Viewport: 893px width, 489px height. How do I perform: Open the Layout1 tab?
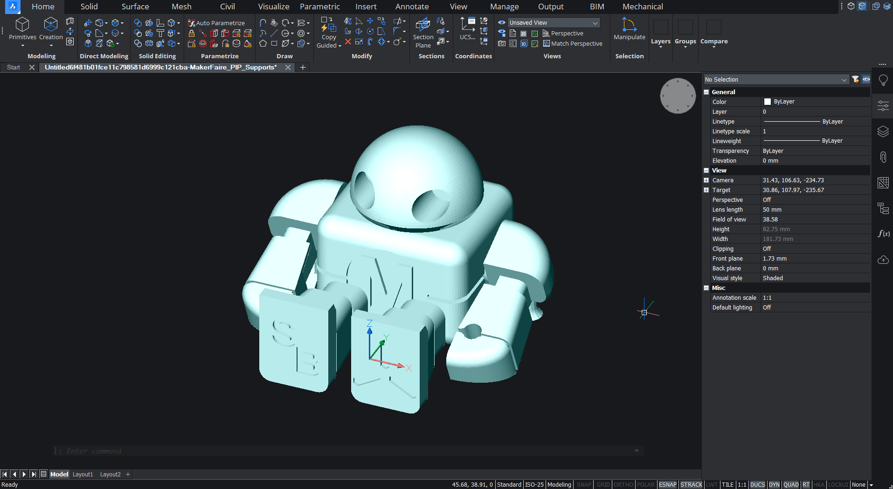tap(83, 475)
